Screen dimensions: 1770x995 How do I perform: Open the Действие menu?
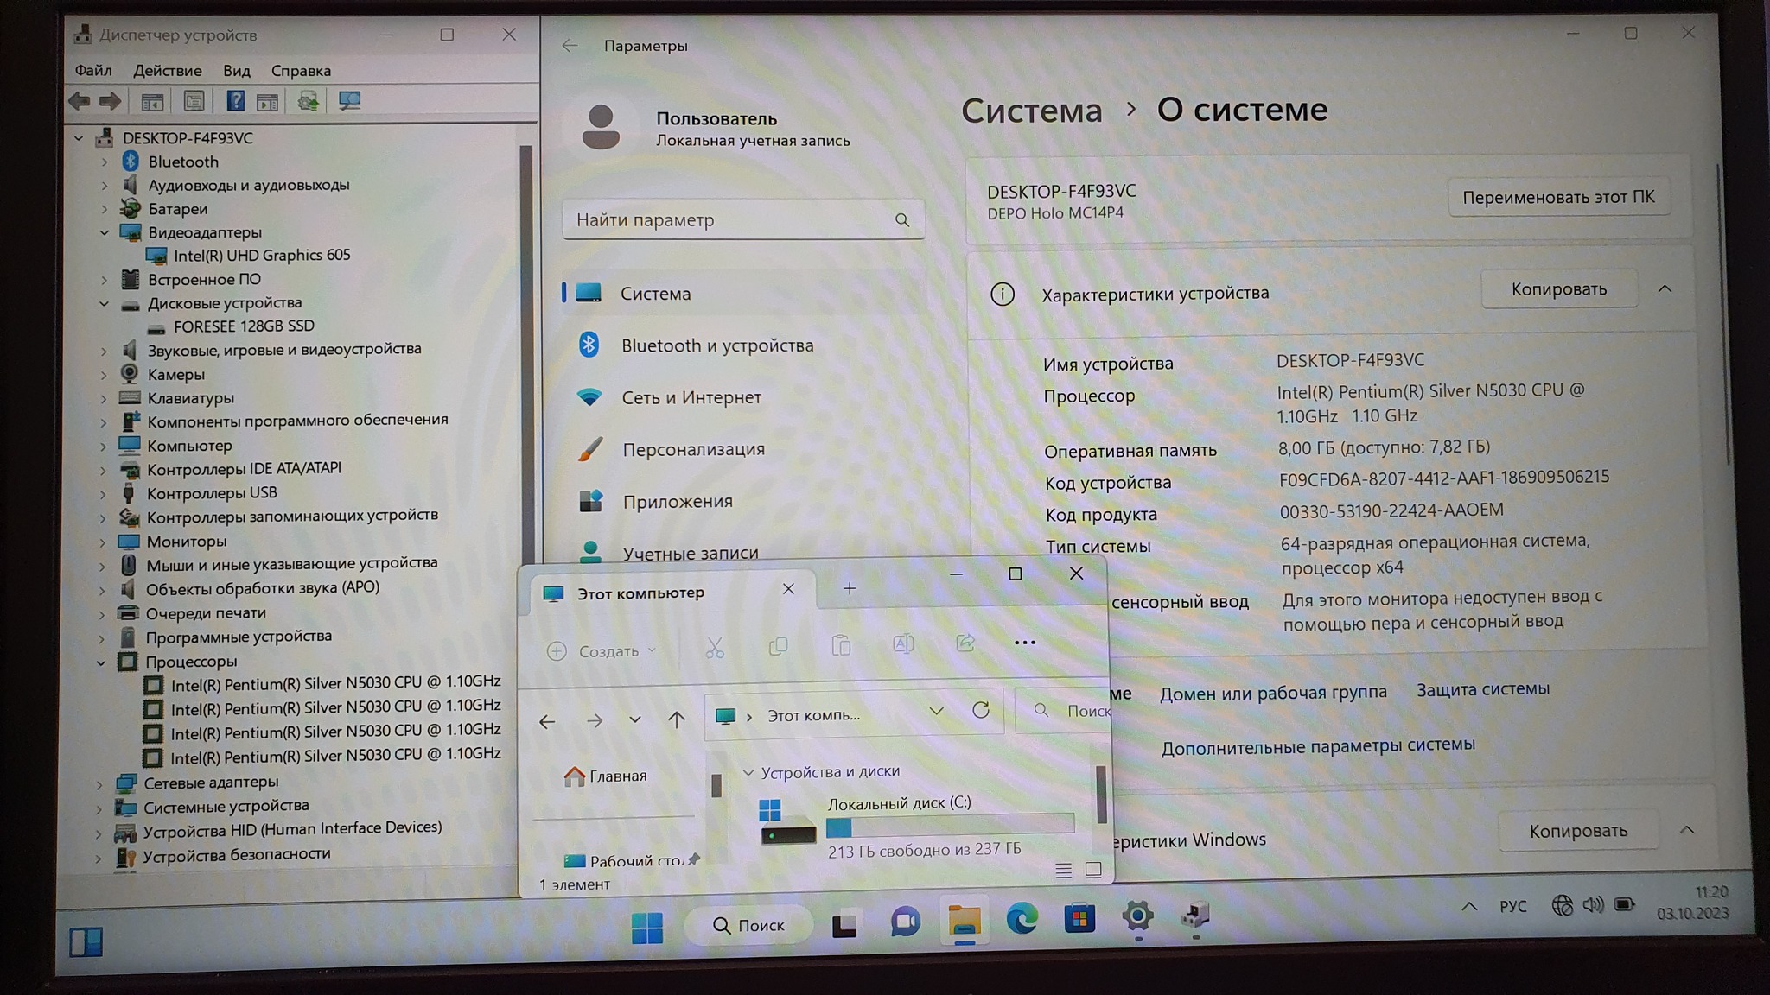[167, 71]
